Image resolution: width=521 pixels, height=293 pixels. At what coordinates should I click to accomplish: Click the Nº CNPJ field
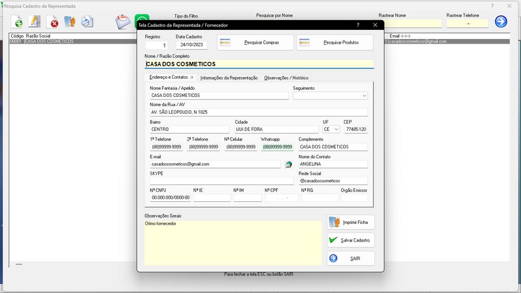[x=171, y=198]
